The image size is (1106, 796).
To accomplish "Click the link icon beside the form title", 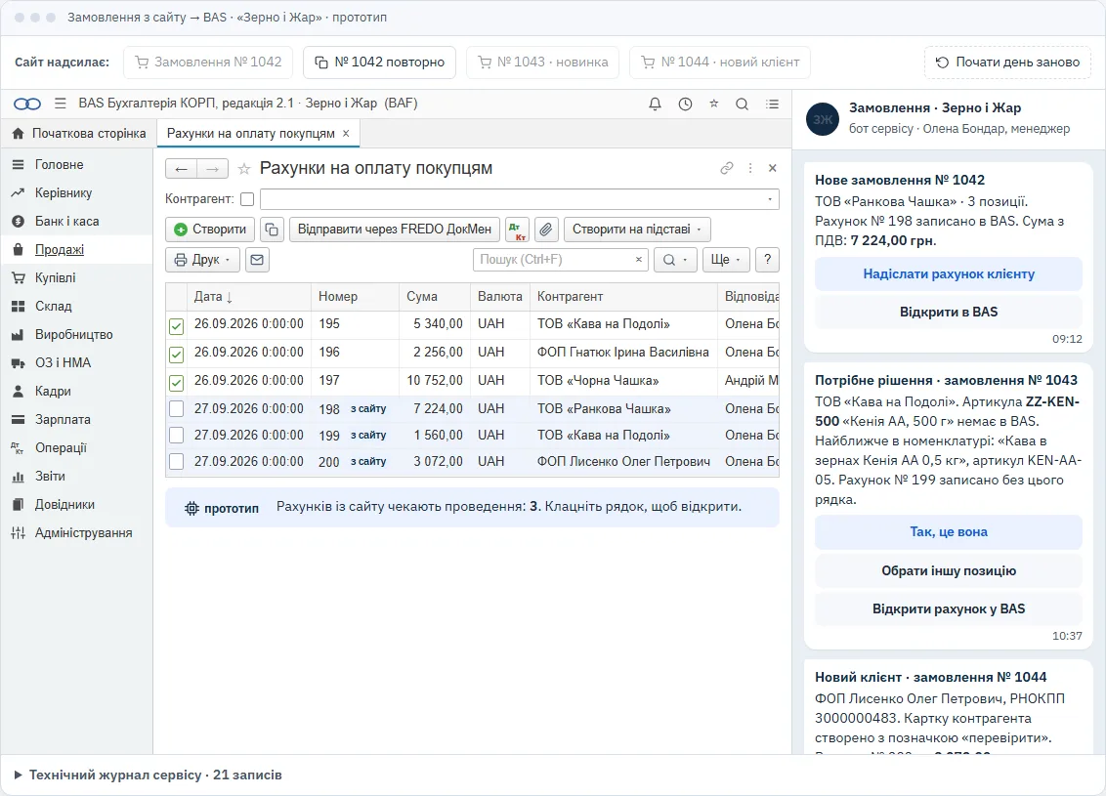I will pyautogui.click(x=727, y=168).
